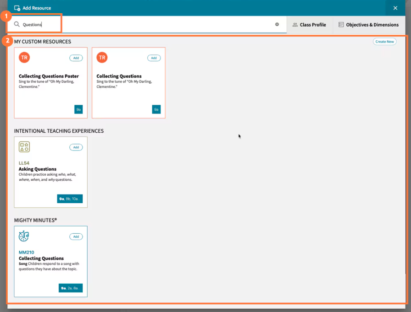Image resolution: width=411 pixels, height=312 pixels.
Task: Add the MM210 Collecting Questions song
Action: click(x=76, y=237)
